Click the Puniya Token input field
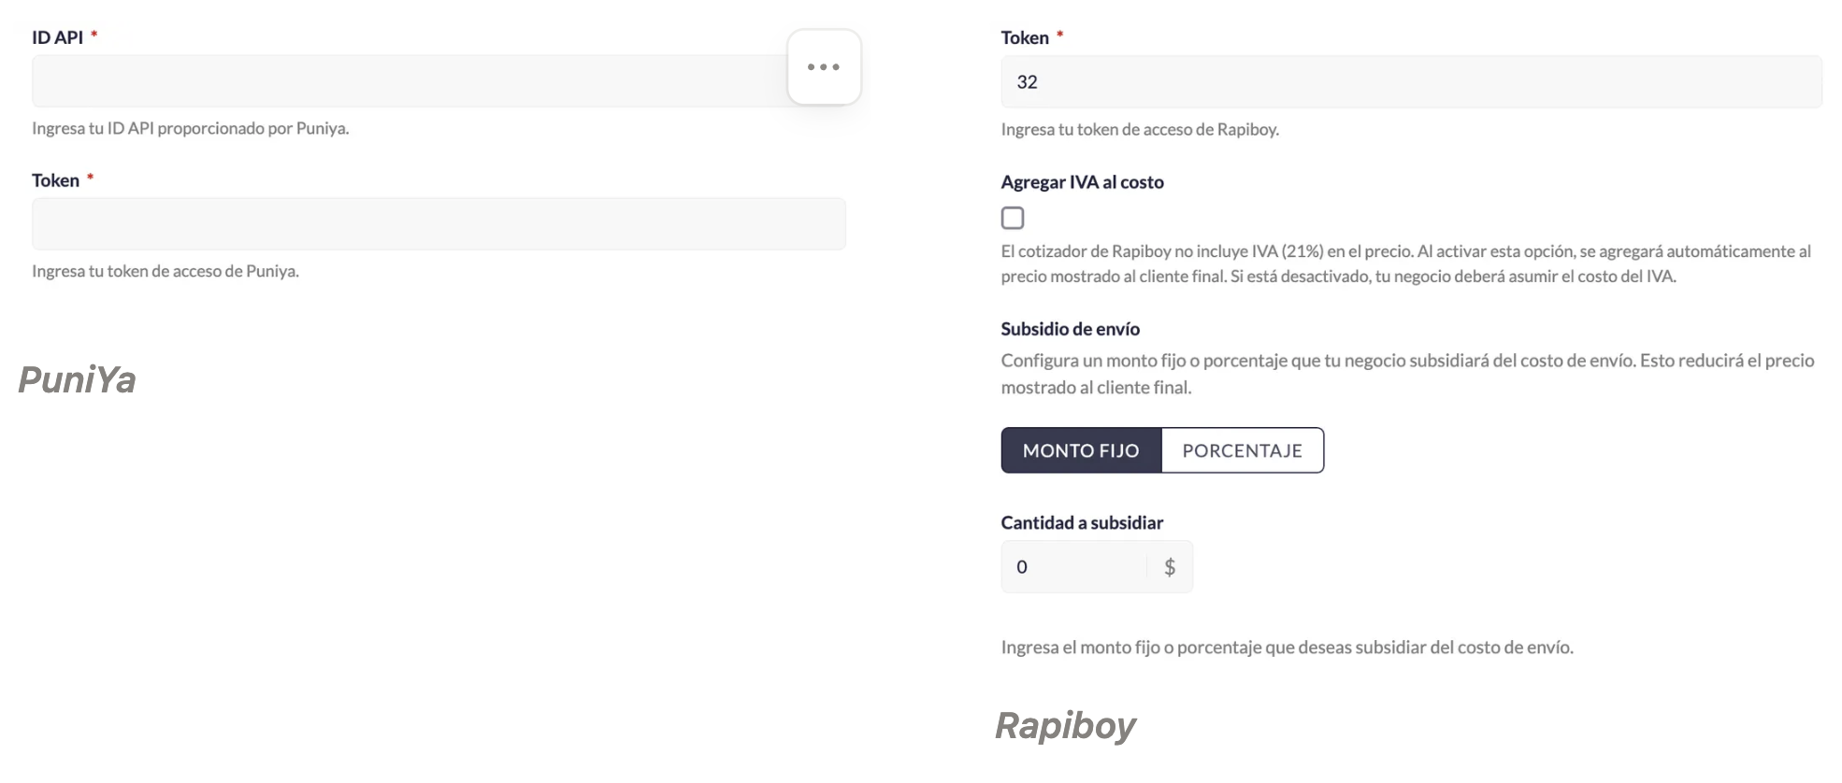 pos(439,224)
